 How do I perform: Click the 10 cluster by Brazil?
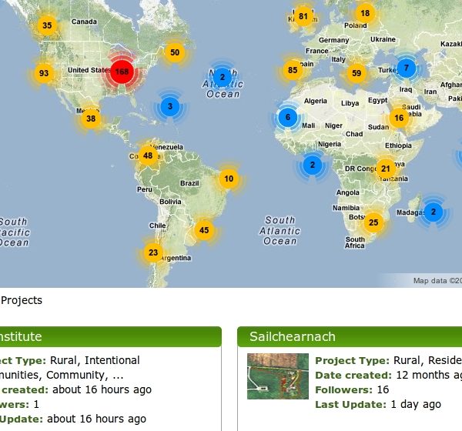pos(229,179)
